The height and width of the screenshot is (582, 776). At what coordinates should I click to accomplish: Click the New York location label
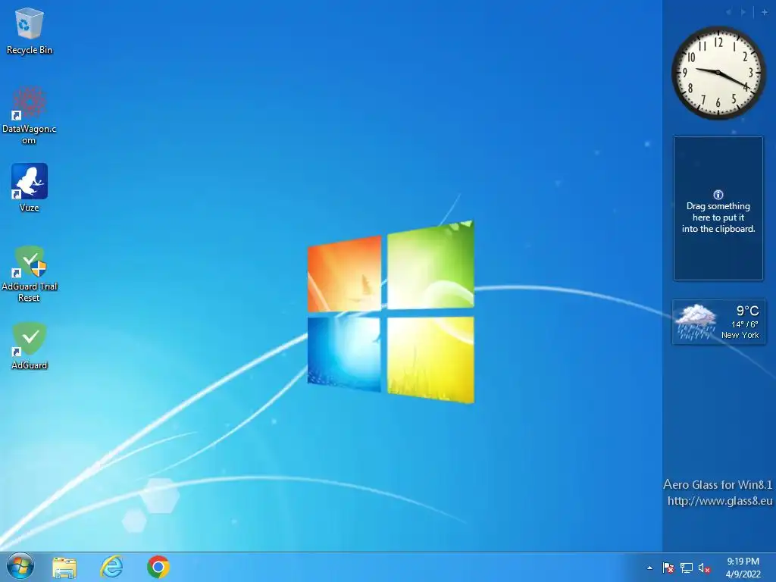click(740, 335)
